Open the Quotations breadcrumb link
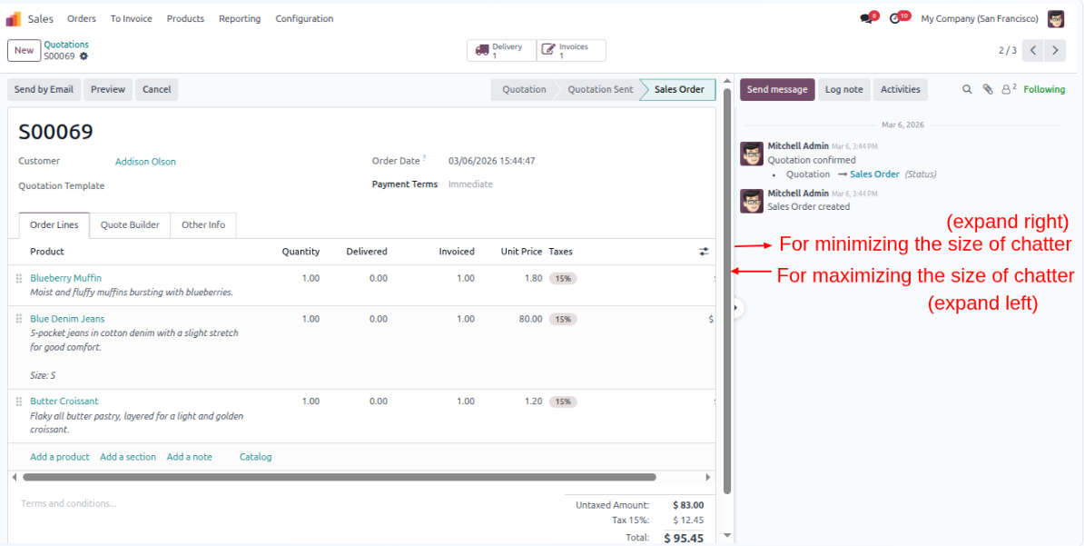 pyautogui.click(x=66, y=45)
